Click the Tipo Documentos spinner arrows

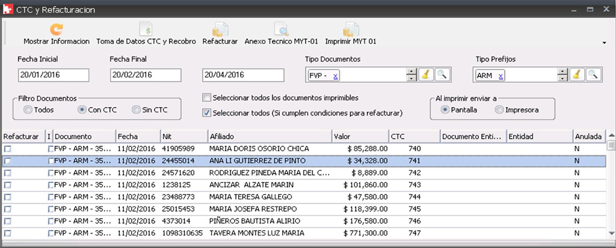[411, 75]
